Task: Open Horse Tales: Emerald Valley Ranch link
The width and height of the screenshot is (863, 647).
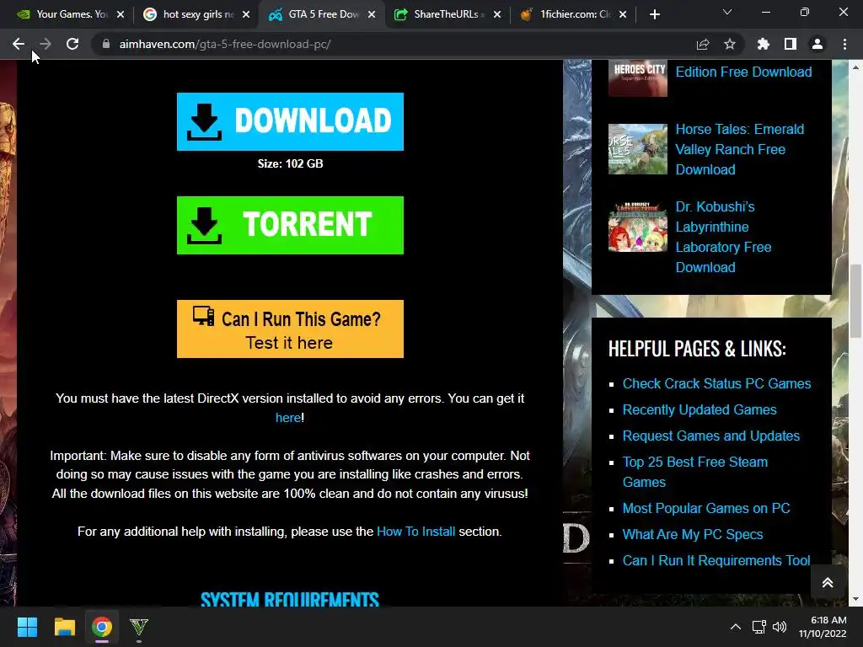Action: [x=740, y=149]
